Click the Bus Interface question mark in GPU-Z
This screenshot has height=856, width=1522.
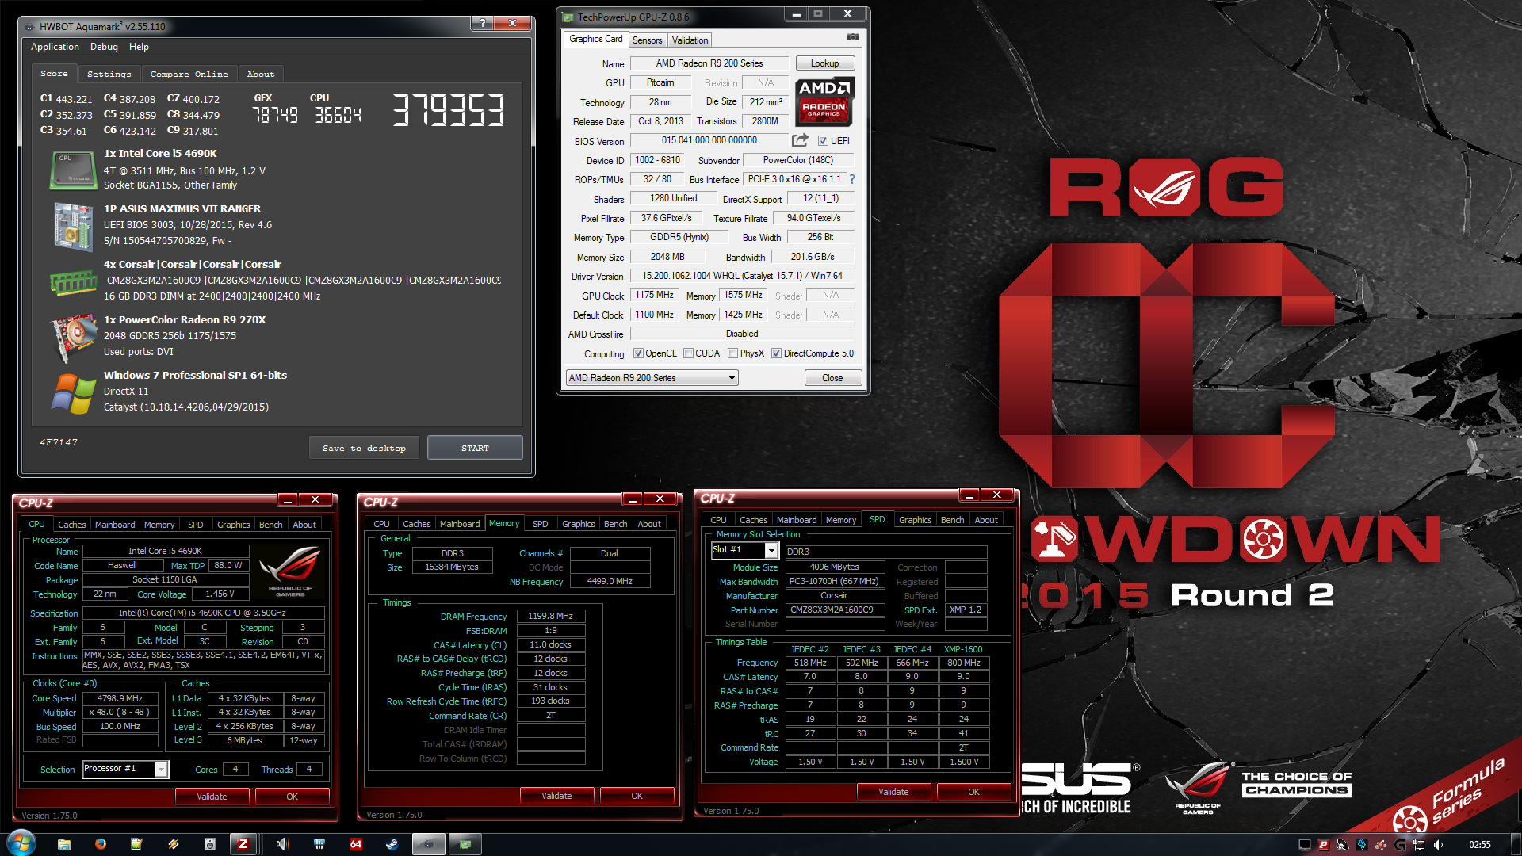click(852, 179)
